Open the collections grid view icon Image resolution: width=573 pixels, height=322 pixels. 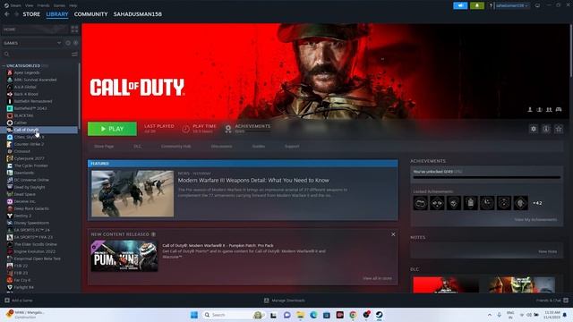point(74,30)
